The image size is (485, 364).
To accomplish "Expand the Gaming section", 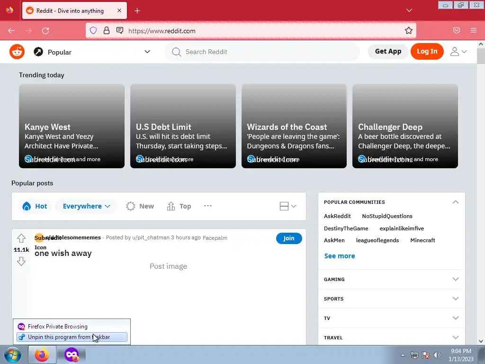I will 391,279.
